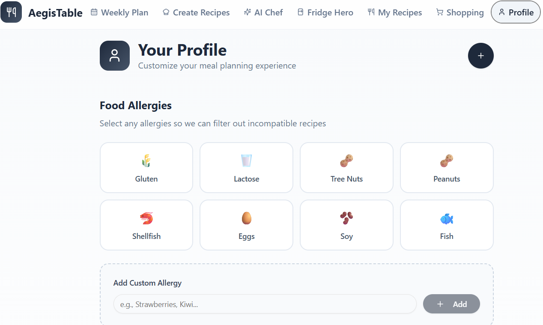
Task: Click the shrimp icon for Shellfish
Action: coord(146,218)
